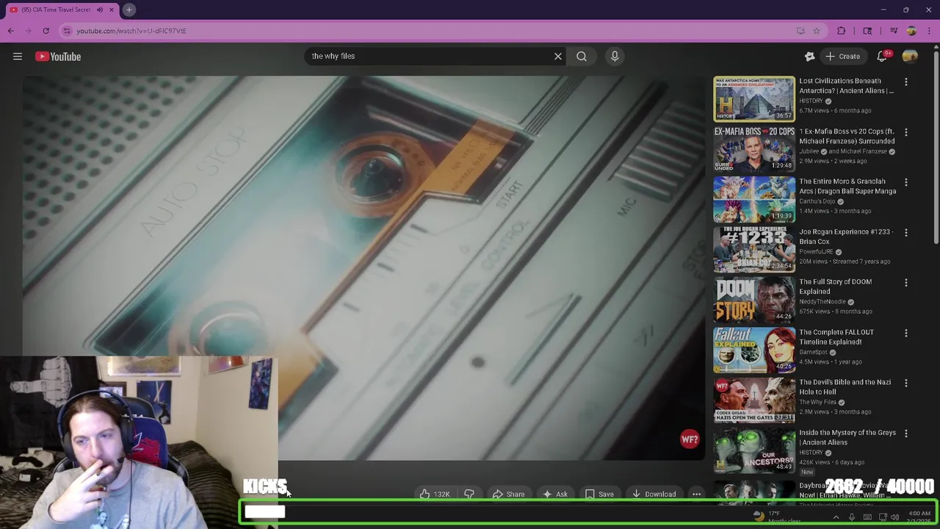This screenshot has height=529, width=940.
Task: Save the video to a playlist
Action: coord(599,494)
